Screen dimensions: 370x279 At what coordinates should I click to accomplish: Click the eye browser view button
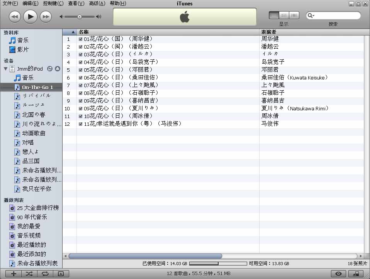click(x=338, y=274)
